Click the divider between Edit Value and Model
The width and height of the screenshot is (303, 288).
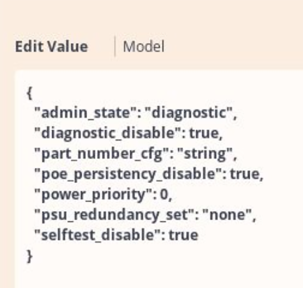click(x=115, y=46)
